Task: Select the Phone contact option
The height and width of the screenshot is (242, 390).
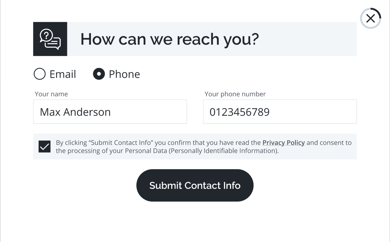Action: 99,74
